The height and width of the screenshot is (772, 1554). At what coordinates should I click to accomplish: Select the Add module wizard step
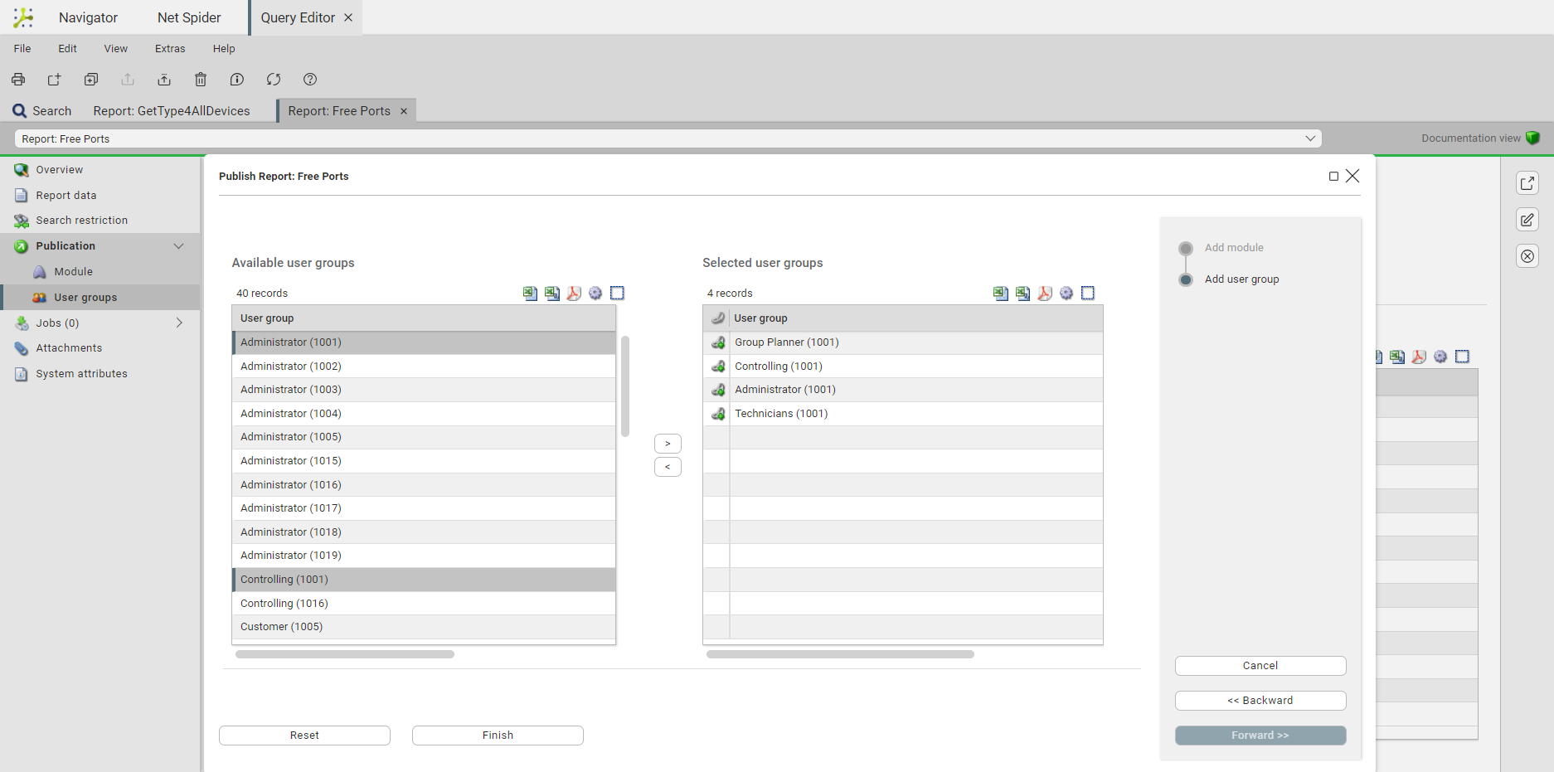[1233, 248]
